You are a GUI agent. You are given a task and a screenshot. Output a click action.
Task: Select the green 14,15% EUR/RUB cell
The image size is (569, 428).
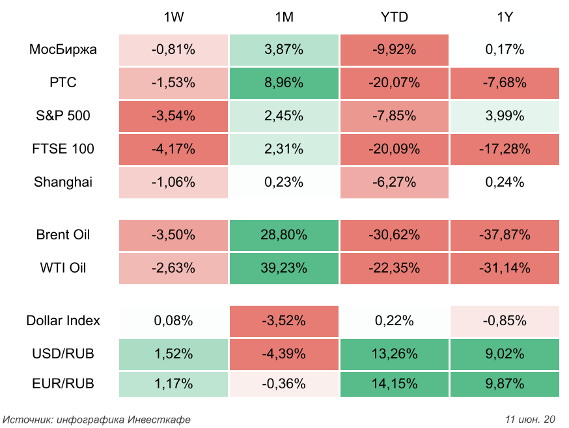[x=394, y=384]
